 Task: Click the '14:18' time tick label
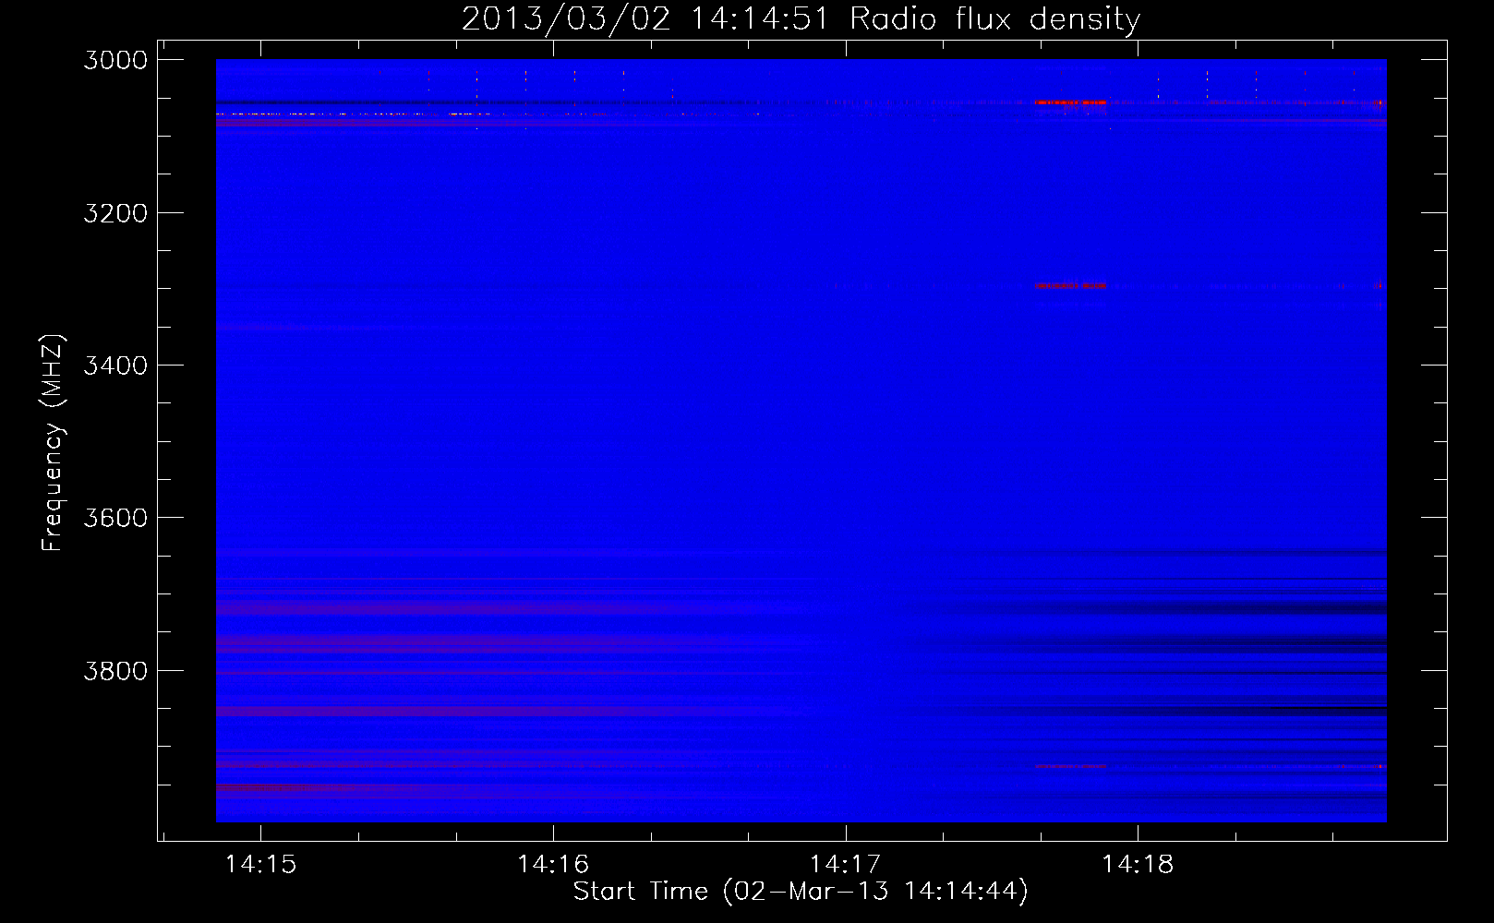(x=1138, y=864)
